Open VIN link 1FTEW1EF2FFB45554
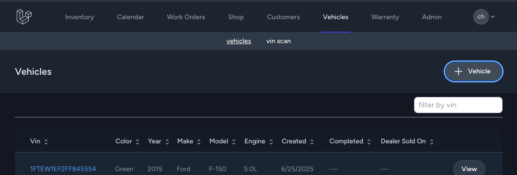Viewport: 517px width, 175px height. pos(63,169)
